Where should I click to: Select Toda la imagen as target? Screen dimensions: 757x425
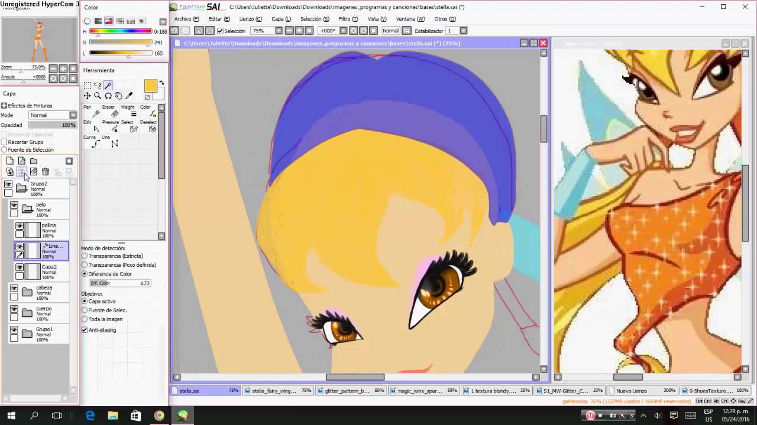pyautogui.click(x=85, y=319)
